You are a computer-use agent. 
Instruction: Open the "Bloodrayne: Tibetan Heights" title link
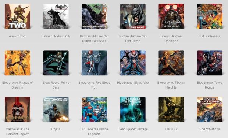click(x=171, y=85)
